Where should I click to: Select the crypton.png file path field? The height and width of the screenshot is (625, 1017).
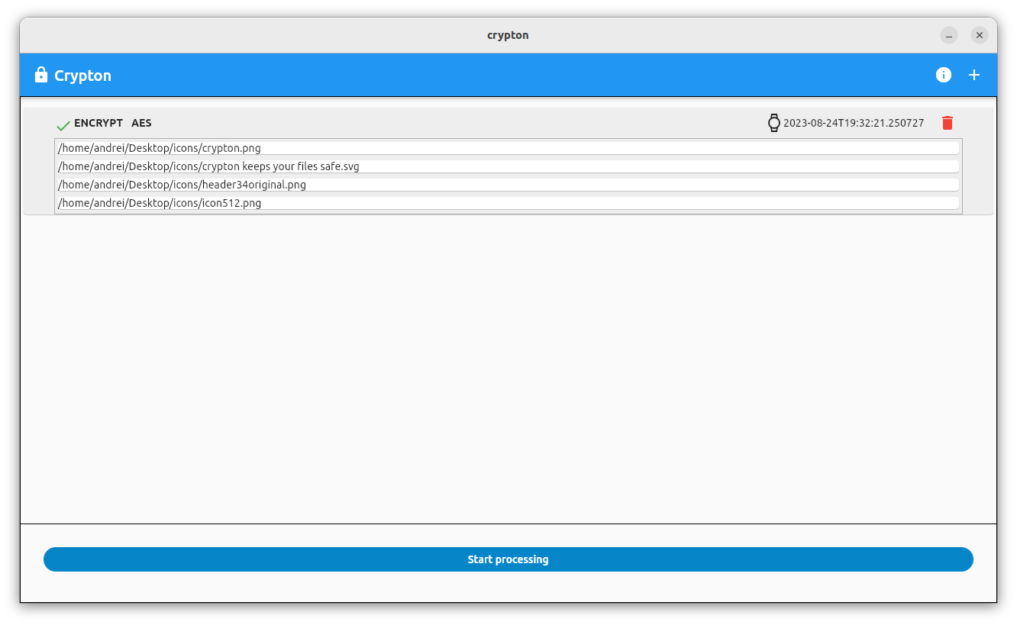tap(507, 147)
